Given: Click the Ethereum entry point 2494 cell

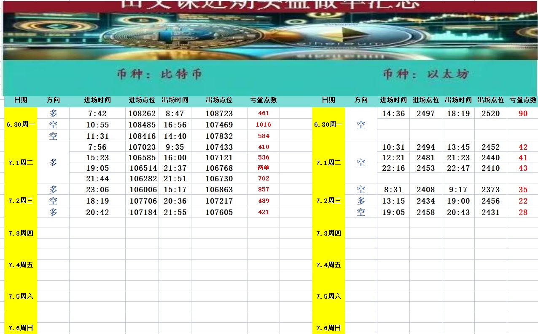Looking at the screenshot, I should [x=426, y=147].
